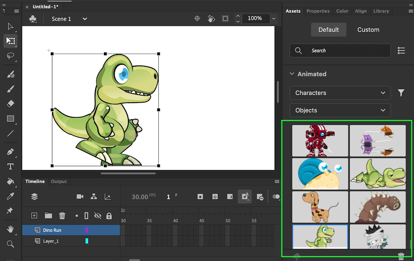Select the Pen tool
Screen dimensions: 414x261
coord(11,152)
